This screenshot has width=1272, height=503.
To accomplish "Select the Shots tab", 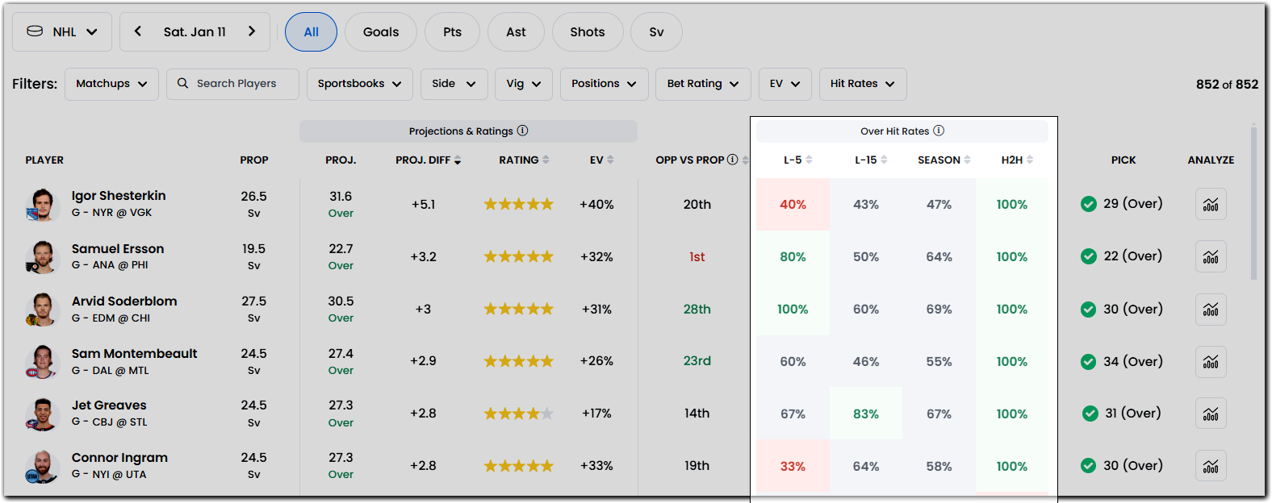I will click(588, 31).
